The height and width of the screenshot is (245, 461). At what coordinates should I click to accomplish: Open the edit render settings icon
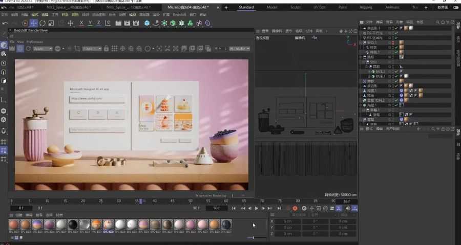tap(136, 23)
